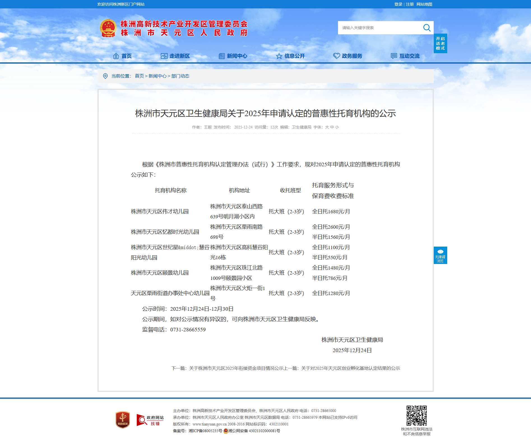Image resolution: width=531 pixels, height=442 pixels.
Task: Toggle 无障碍浏览 accessibility browsing
Action: (440, 255)
